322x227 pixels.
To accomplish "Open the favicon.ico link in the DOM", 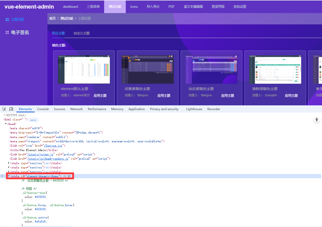I will pyautogui.click(x=53, y=145).
